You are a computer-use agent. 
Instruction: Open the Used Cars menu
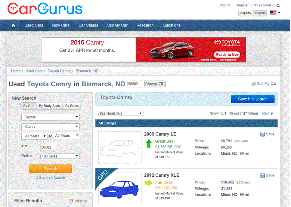tap(34, 25)
